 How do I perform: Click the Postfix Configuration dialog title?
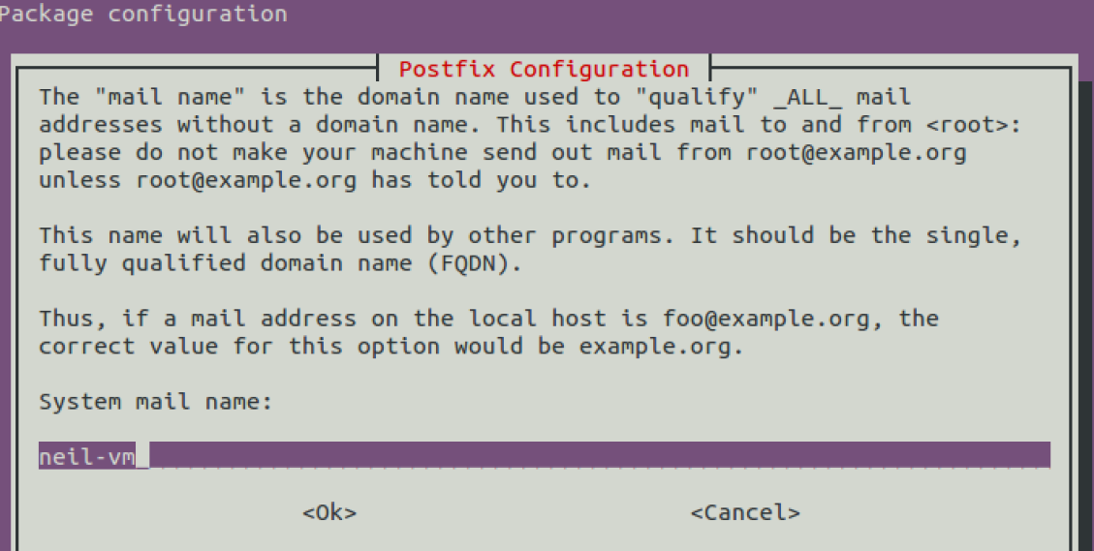[x=544, y=69]
